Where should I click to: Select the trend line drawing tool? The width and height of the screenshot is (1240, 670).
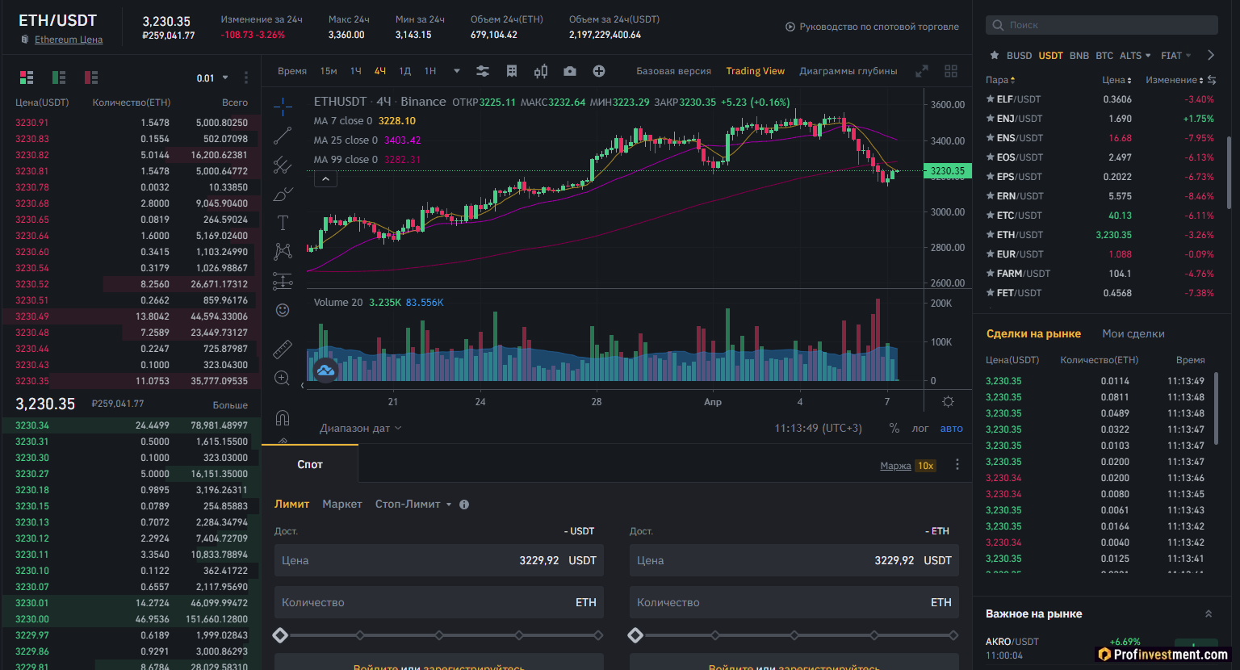pyautogui.click(x=283, y=135)
